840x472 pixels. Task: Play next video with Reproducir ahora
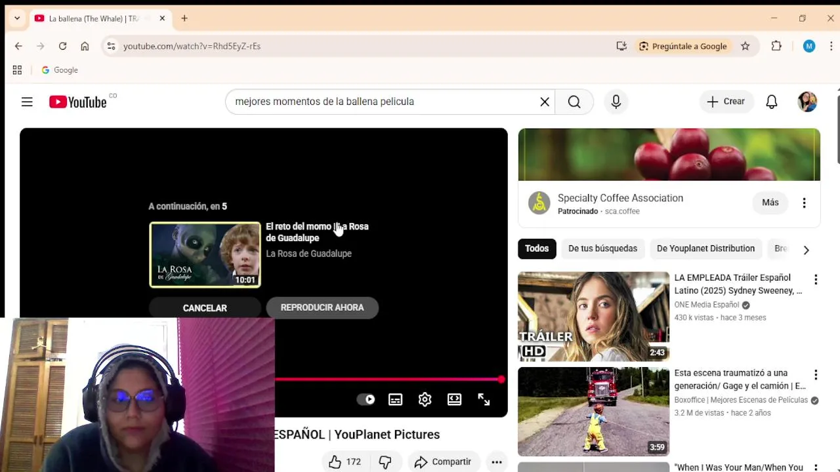coord(322,307)
